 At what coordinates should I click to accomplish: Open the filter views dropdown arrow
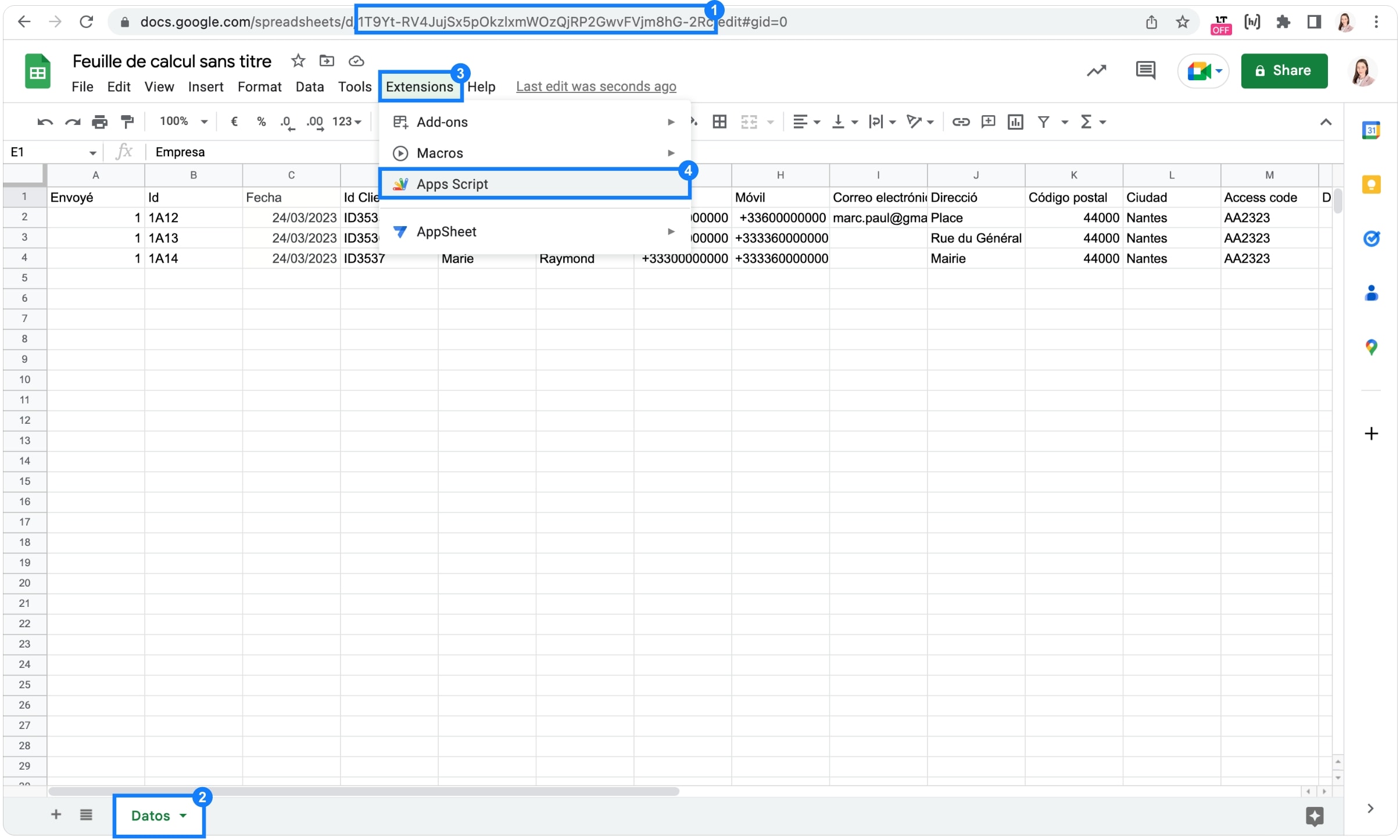point(1065,122)
